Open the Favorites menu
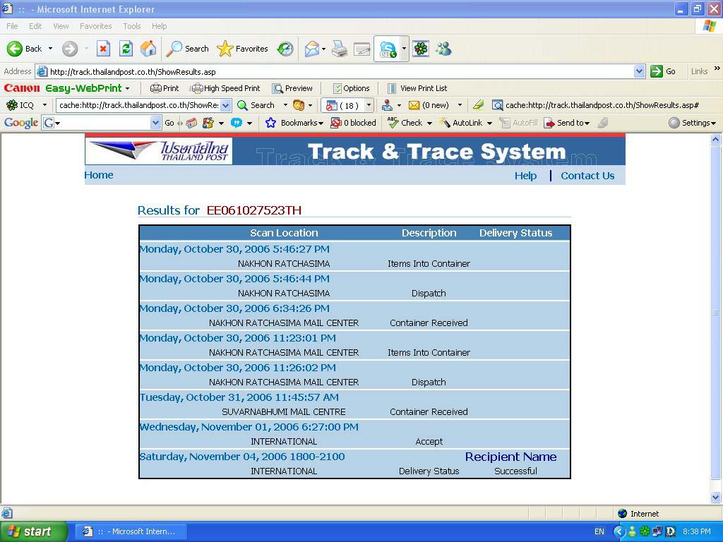 pyautogui.click(x=95, y=26)
